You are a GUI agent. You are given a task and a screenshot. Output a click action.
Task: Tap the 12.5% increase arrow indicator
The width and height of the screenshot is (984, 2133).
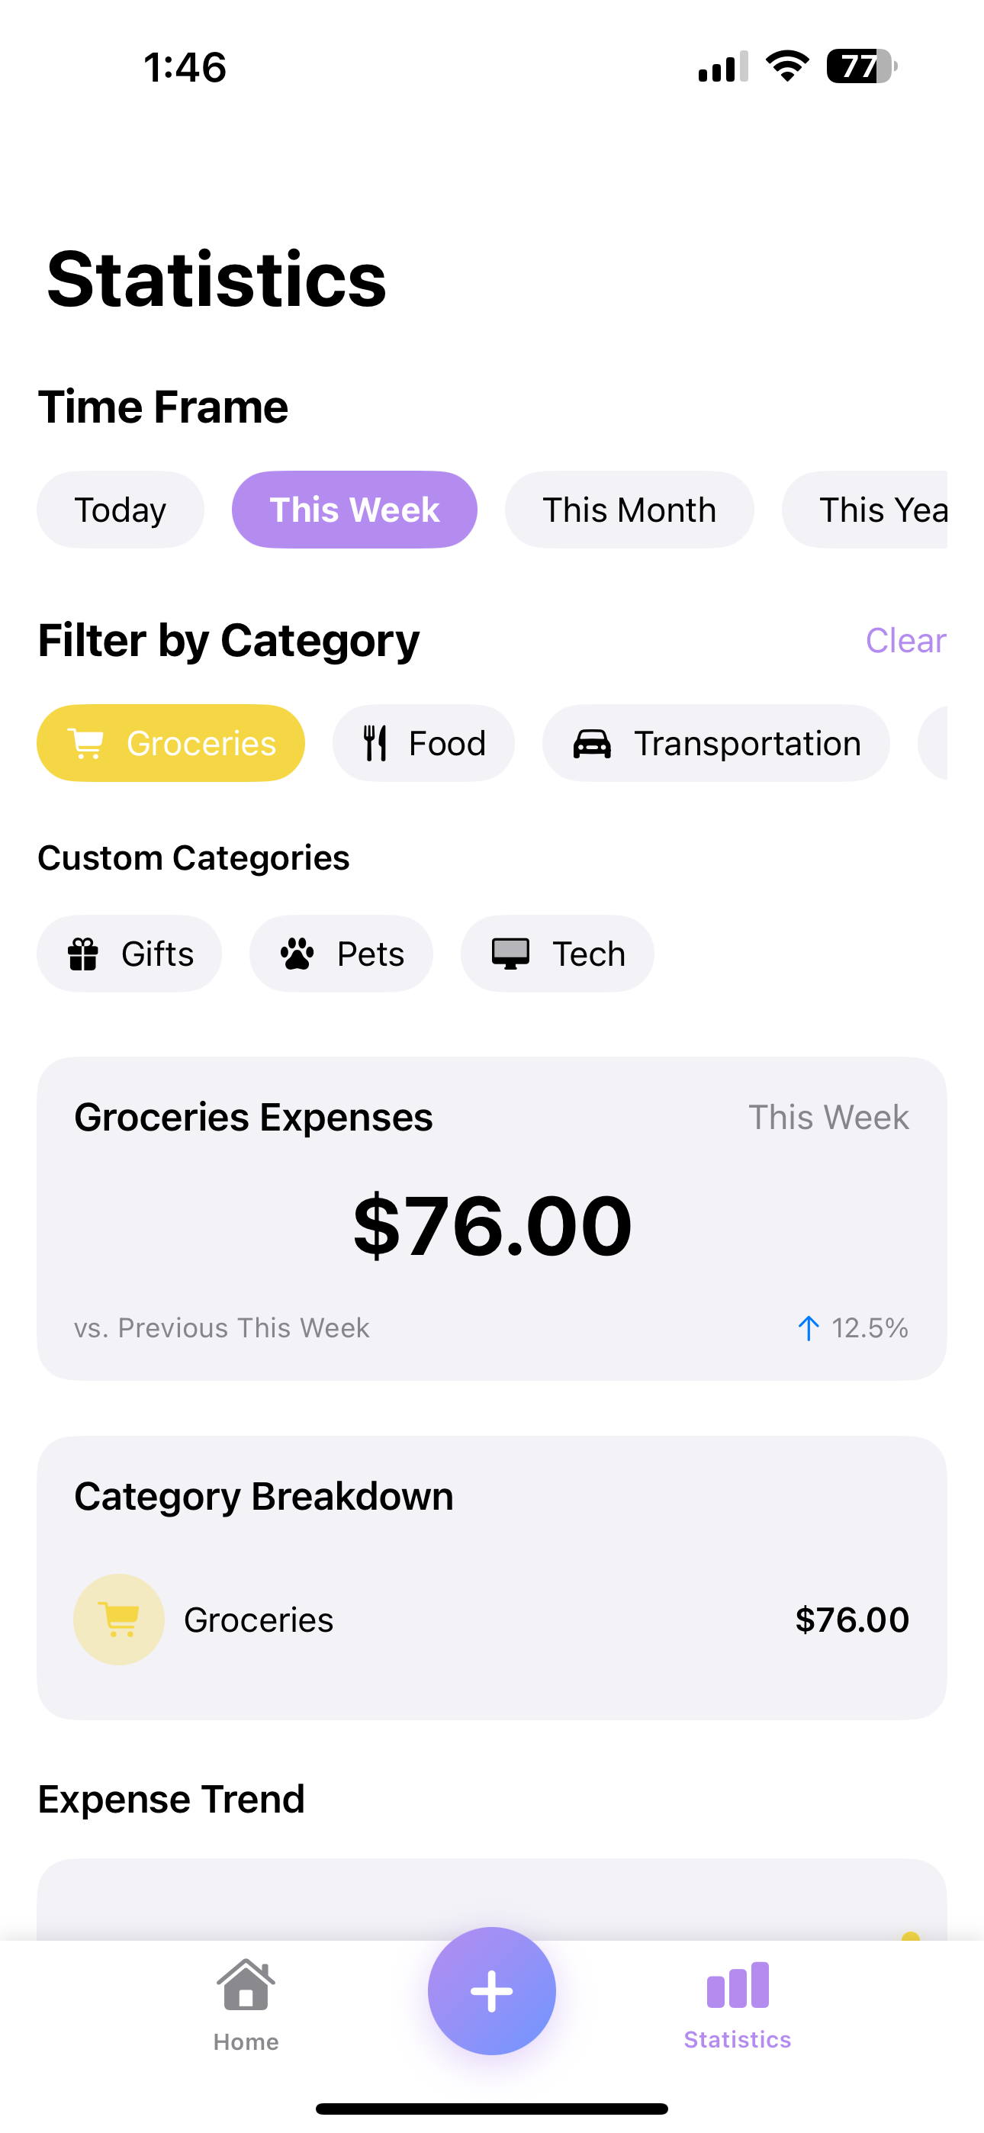[x=809, y=1328]
